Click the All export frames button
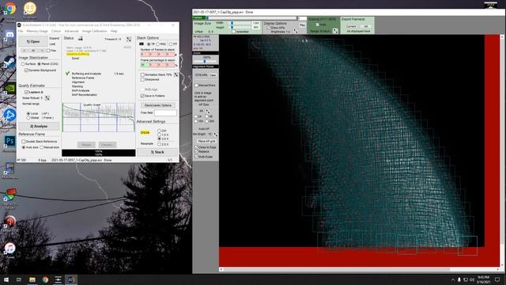506x285 pixels. [365, 26]
